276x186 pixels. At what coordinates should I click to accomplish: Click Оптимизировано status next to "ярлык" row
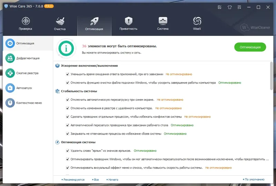click(x=145, y=151)
